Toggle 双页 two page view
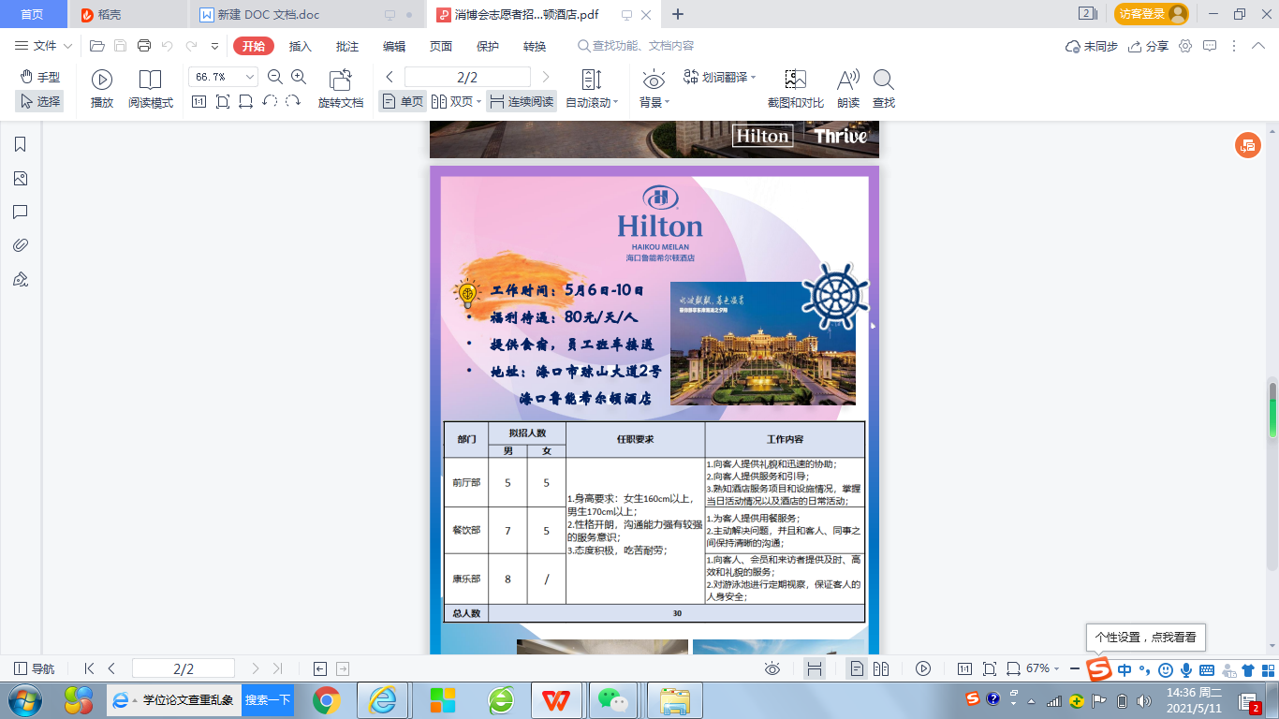Screen dimensions: 1279x719 coord(455,101)
